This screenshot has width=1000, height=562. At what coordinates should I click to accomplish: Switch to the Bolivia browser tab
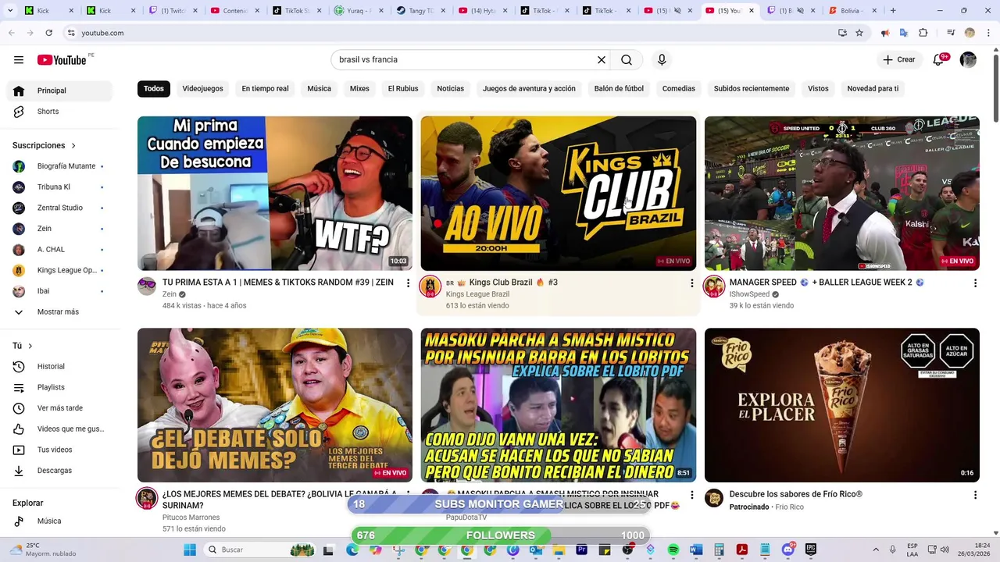pyautogui.click(x=852, y=11)
